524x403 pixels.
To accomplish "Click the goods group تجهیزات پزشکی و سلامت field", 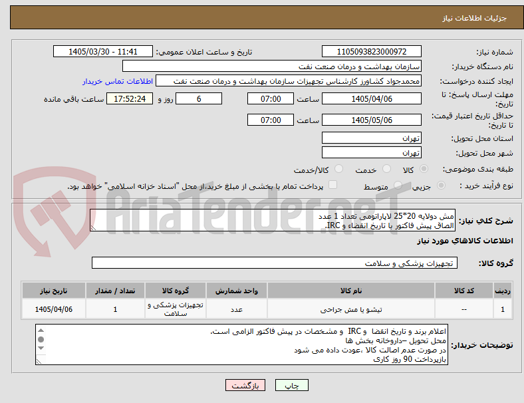I will (x=275, y=263).
